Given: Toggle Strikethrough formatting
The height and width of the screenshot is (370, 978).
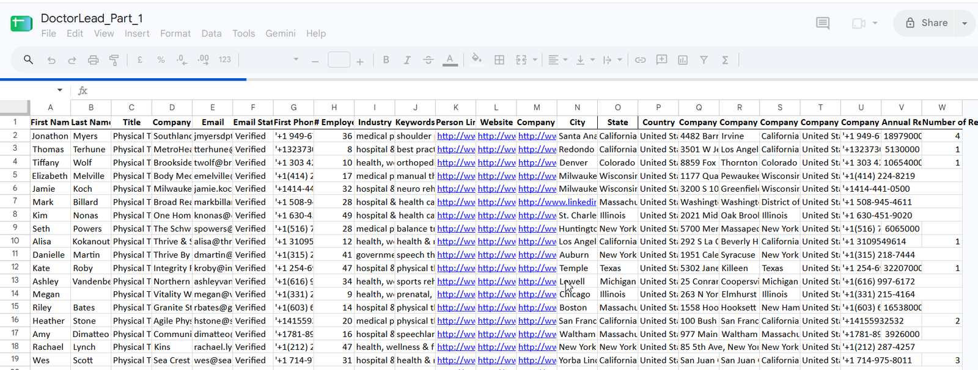Looking at the screenshot, I should (x=428, y=60).
